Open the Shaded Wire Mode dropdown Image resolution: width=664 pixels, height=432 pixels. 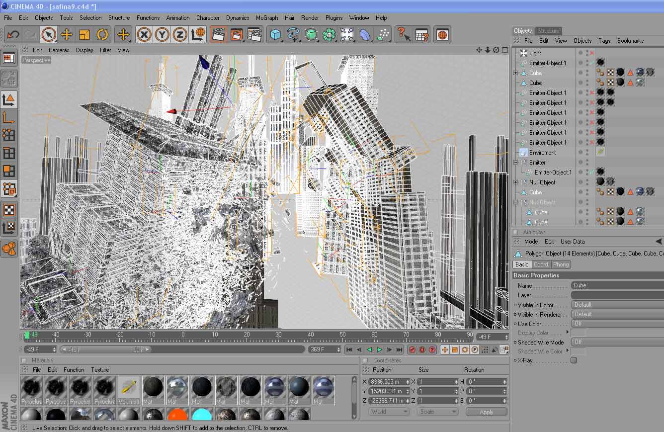click(x=617, y=342)
